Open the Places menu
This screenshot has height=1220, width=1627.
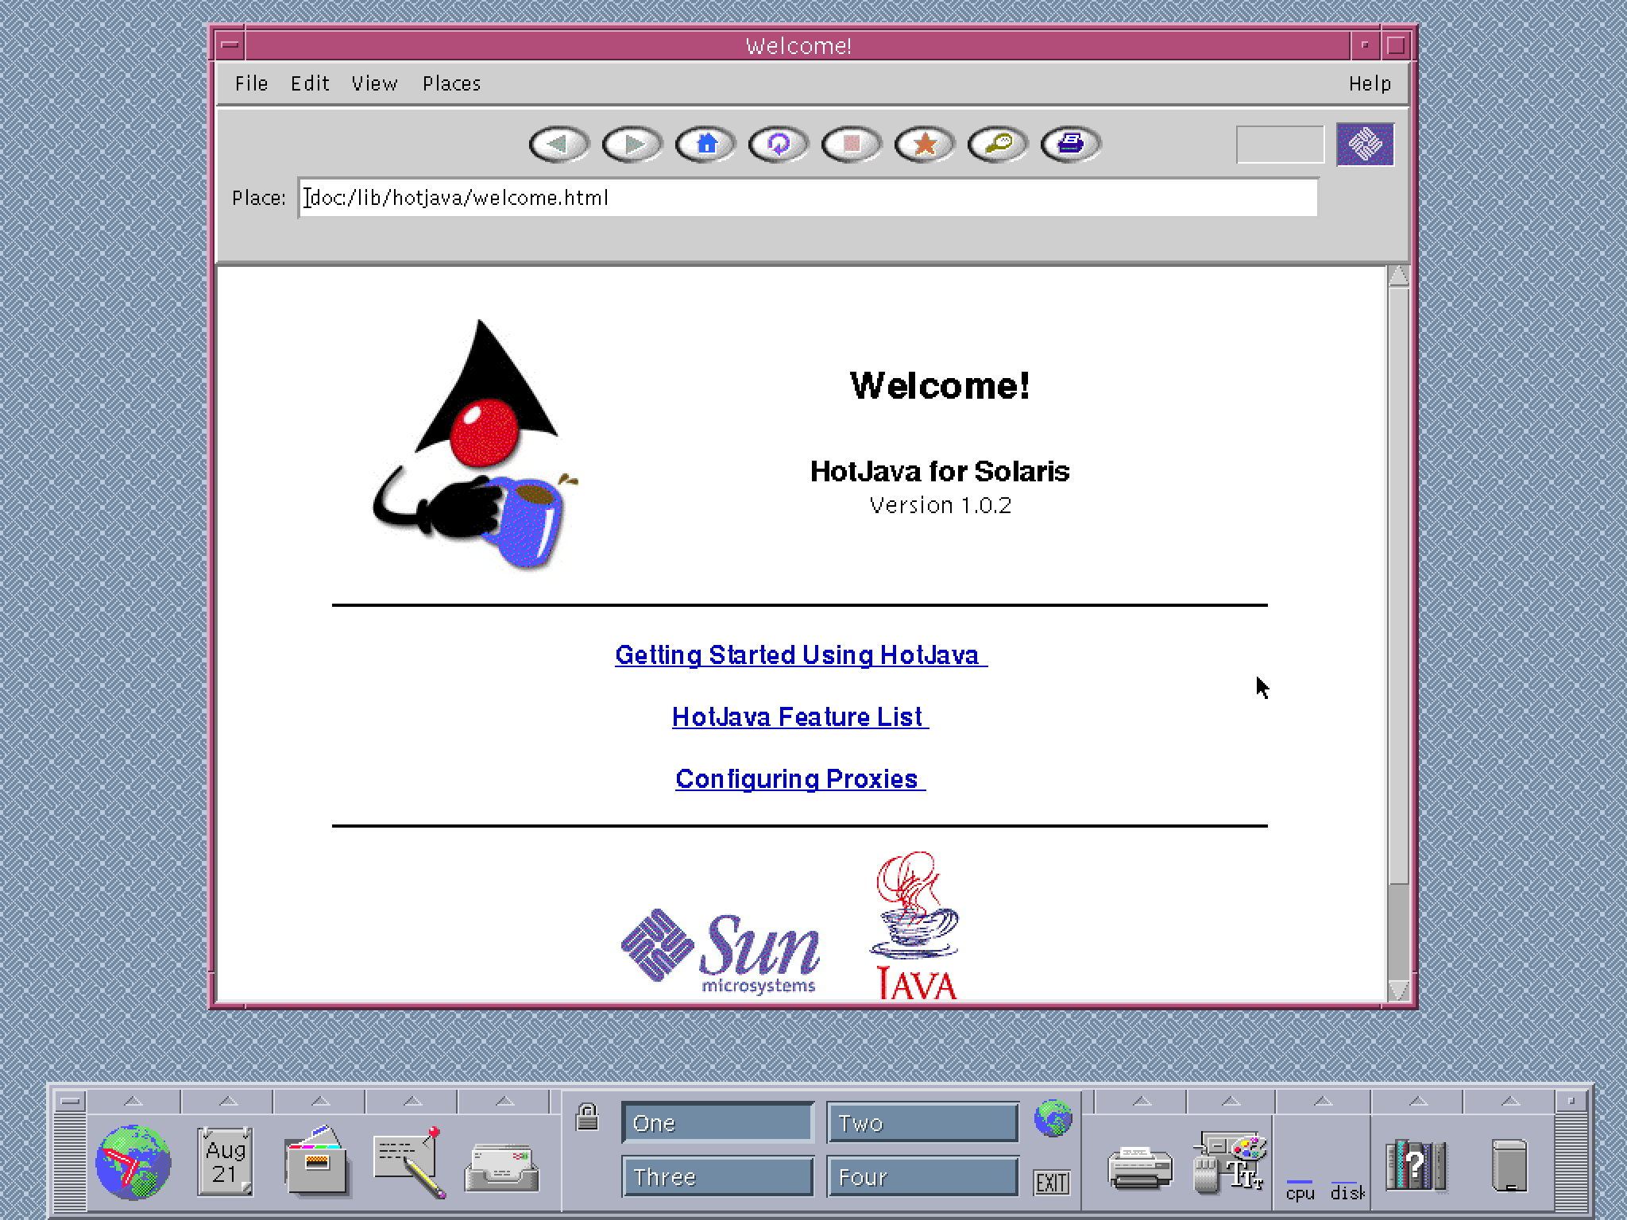[451, 83]
